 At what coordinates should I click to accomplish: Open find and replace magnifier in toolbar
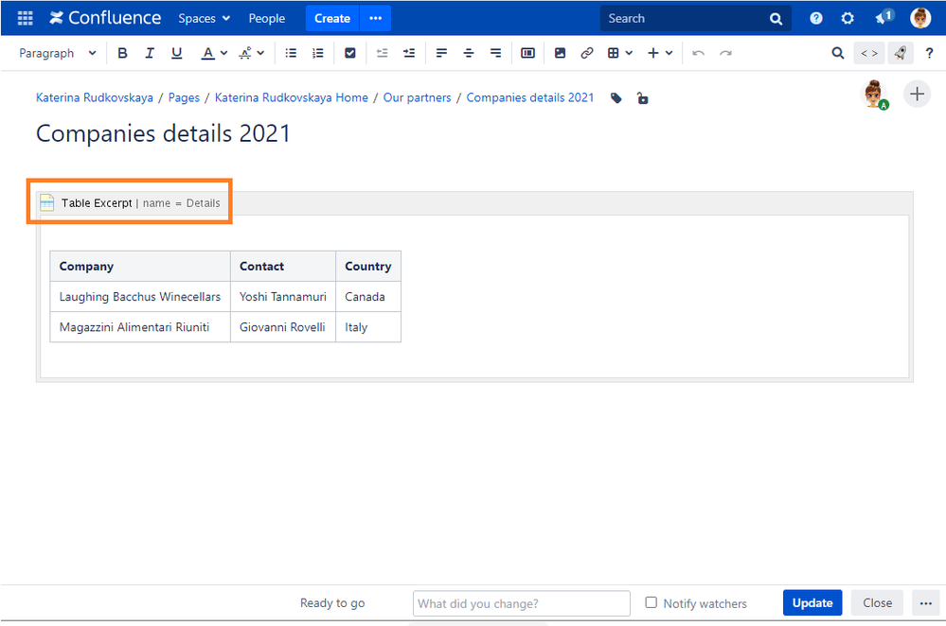(837, 53)
